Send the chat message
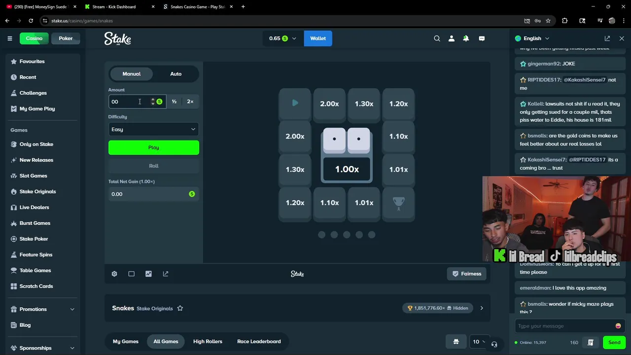Screen dimensions: 631x355 click(614, 342)
